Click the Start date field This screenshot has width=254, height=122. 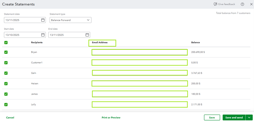[x=25, y=35]
